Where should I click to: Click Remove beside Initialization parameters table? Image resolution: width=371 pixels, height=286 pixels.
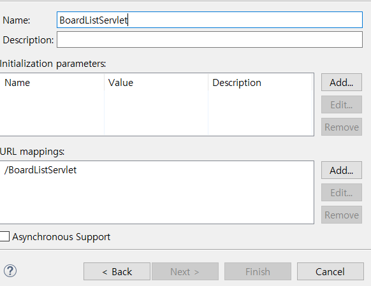tap(342, 127)
